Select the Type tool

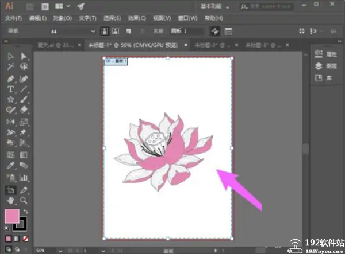pyautogui.click(x=10, y=89)
